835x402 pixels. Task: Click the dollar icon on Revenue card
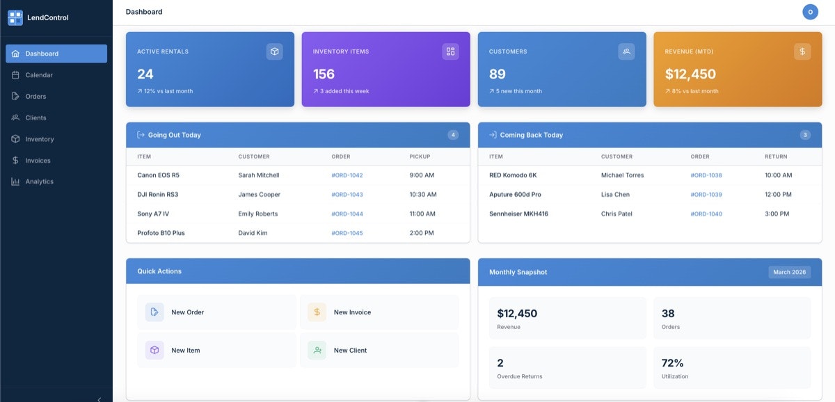tap(802, 51)
